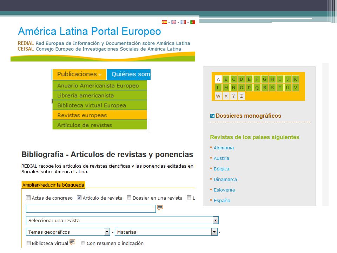
Task: Choose letter C tile in the index
Action: tap(234, 79)
